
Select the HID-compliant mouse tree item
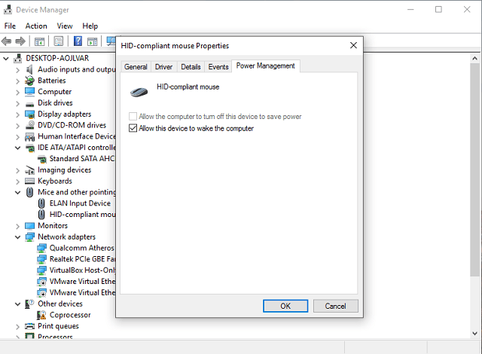click(x=82, y=215)
